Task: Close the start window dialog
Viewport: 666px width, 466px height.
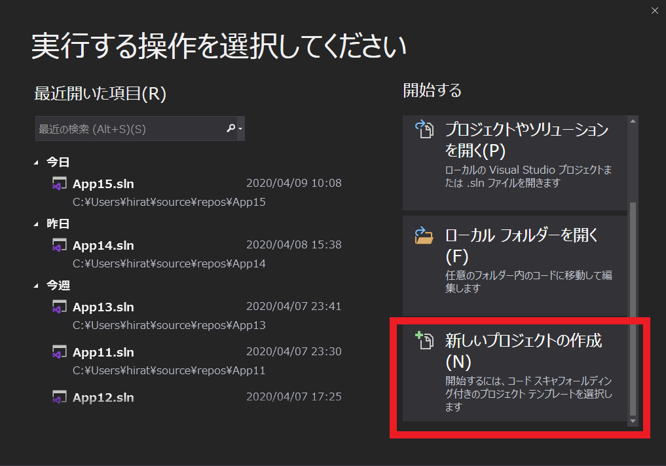Action: click(x=654, y=10)
